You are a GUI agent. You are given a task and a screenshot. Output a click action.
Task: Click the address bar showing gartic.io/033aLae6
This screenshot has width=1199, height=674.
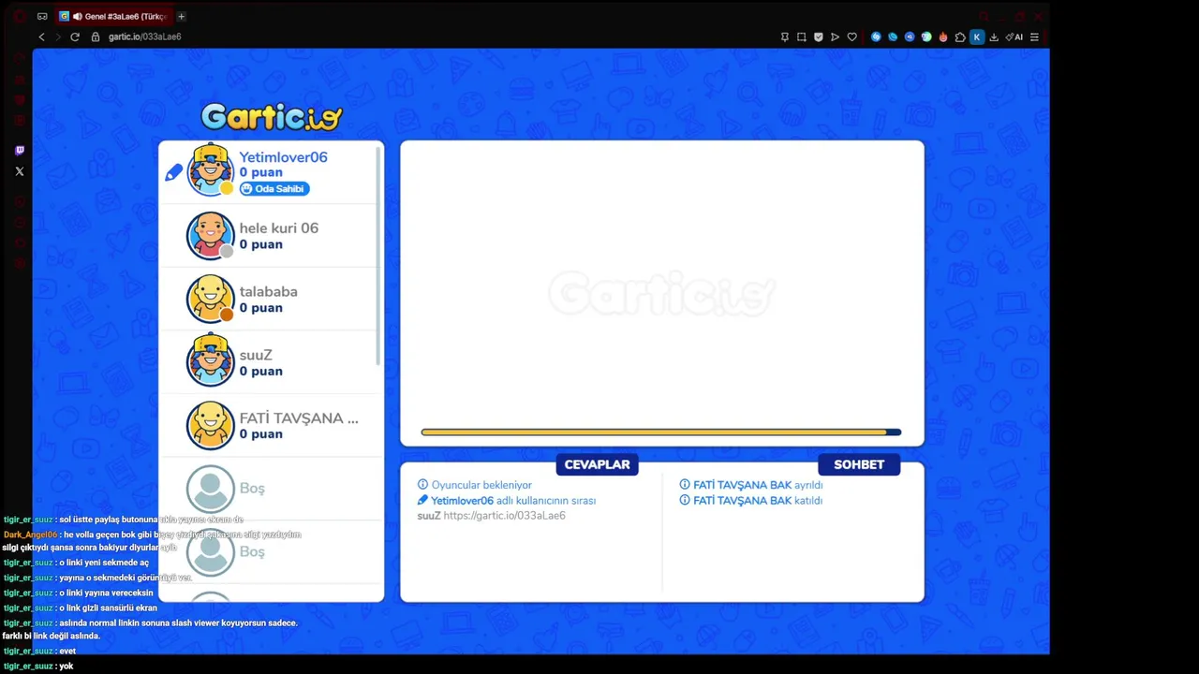[144, 37]
